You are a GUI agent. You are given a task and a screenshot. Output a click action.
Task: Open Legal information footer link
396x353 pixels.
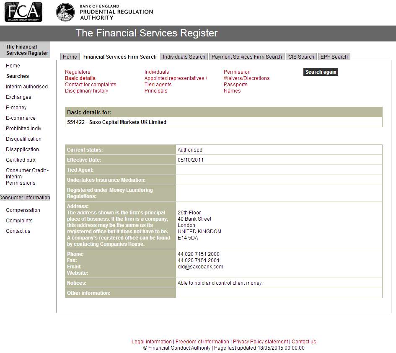tap(151, 342)
